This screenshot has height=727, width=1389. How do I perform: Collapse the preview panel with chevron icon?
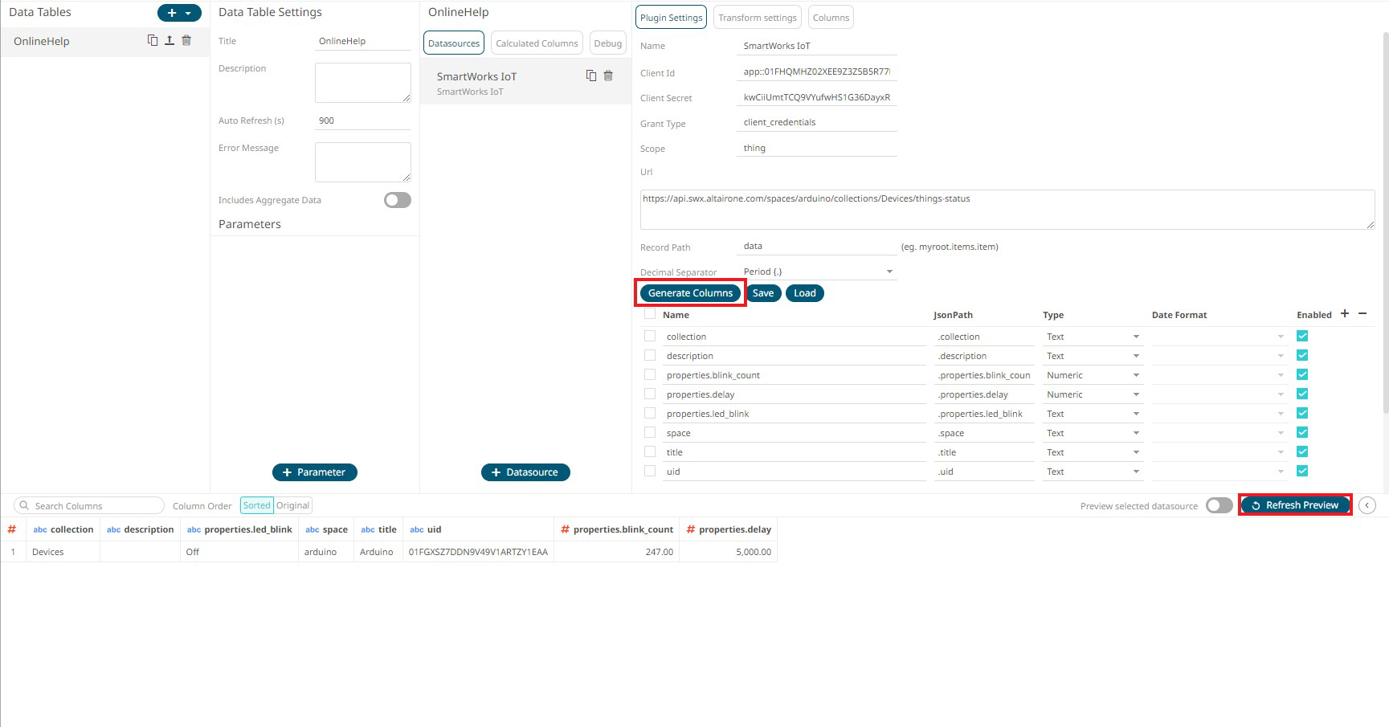pyautogui.click(x=1367, y=505)
